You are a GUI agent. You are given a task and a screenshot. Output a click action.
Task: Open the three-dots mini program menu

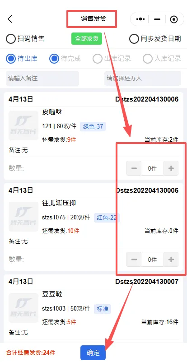[x=140, y=19]
